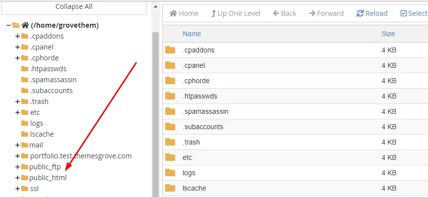Expand the .trash tree folder
The width and height of the screenshot is (428, 197).
[17, 101]
